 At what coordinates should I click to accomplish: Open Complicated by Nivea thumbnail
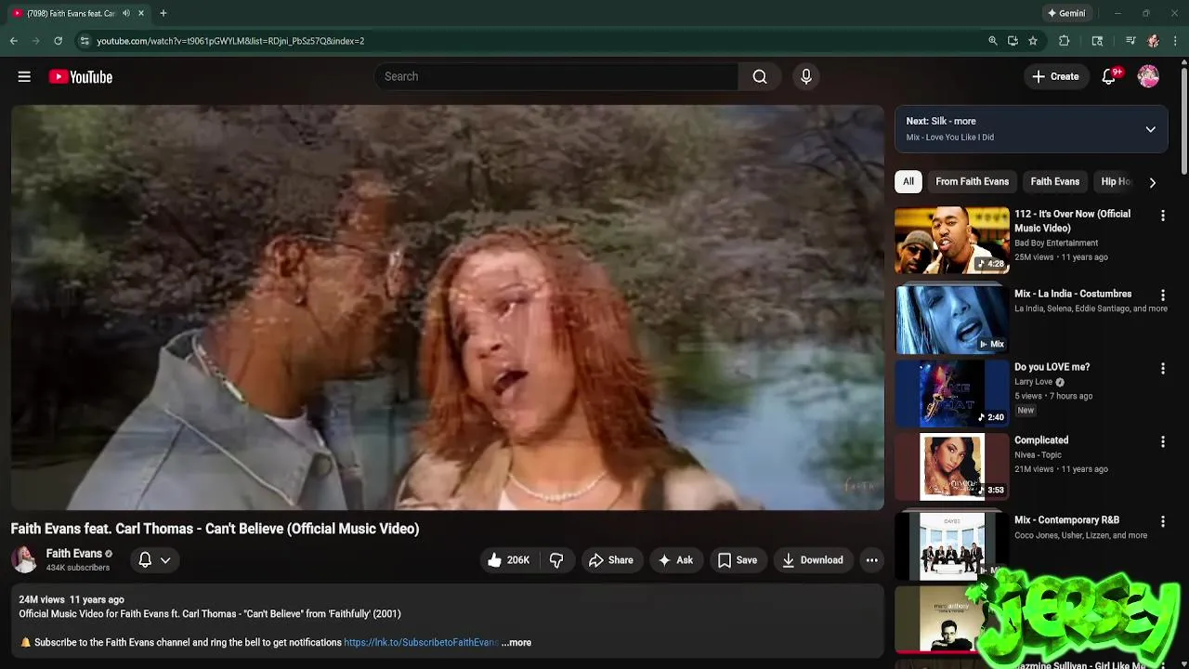point(951,466)
